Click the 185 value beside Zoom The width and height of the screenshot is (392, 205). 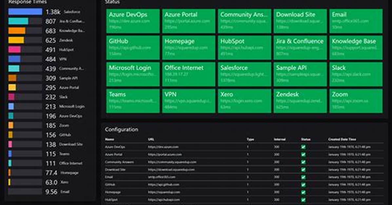pyautogui.click(x=51, y=125)
